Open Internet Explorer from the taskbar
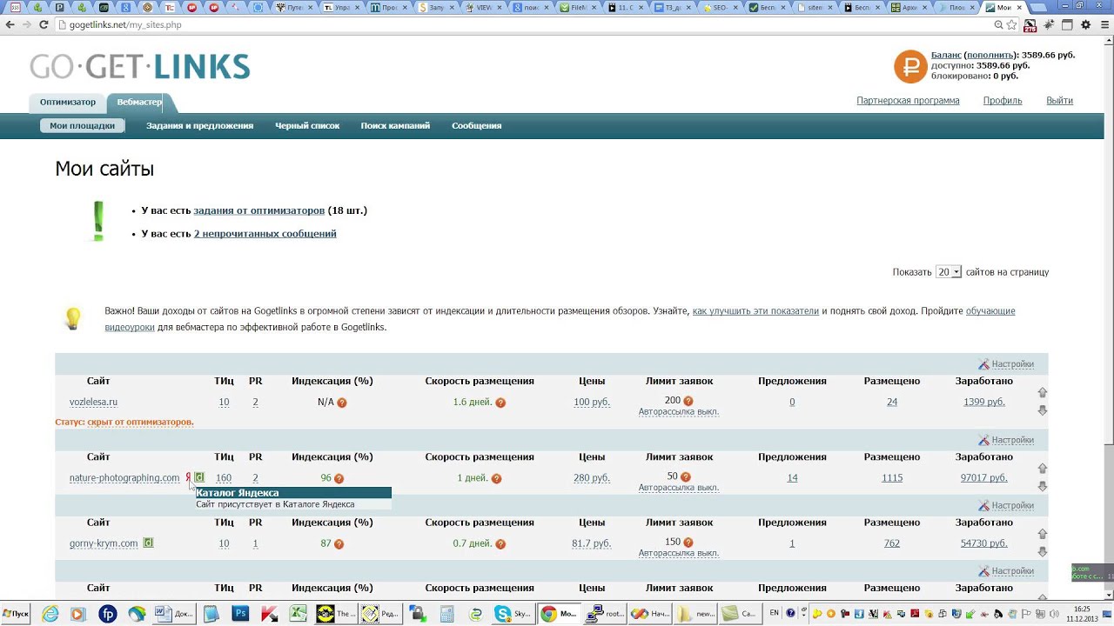1114x626 pixels. click(50, 614)
